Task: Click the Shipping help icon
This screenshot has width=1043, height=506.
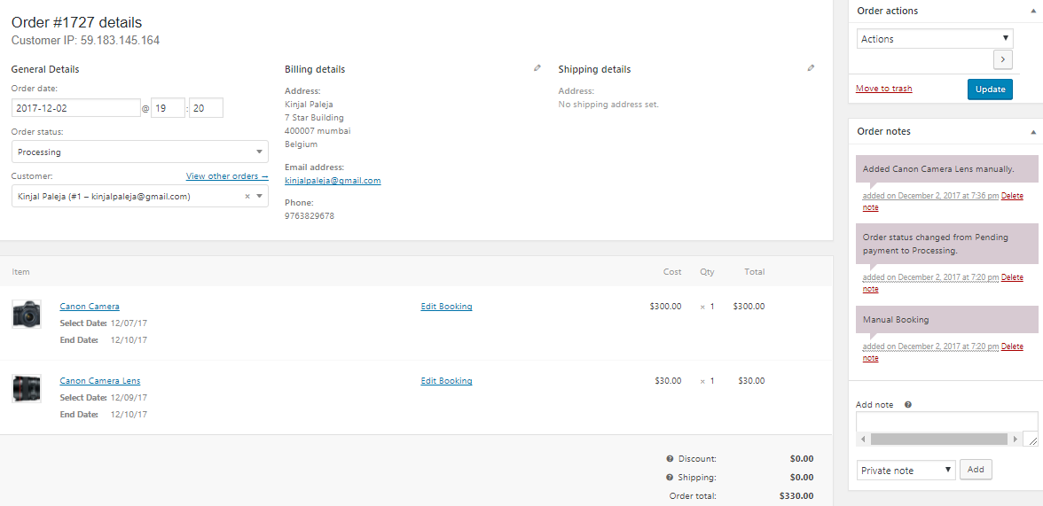Action: [x=670, y=478]
